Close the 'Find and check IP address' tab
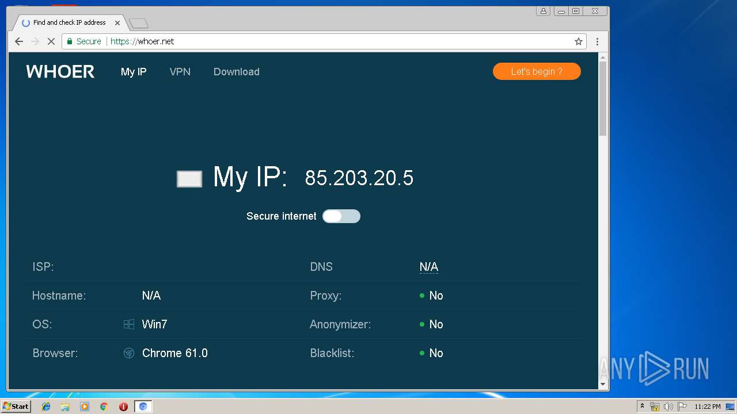Screen dimensions: 737x414 coord(117,23)
